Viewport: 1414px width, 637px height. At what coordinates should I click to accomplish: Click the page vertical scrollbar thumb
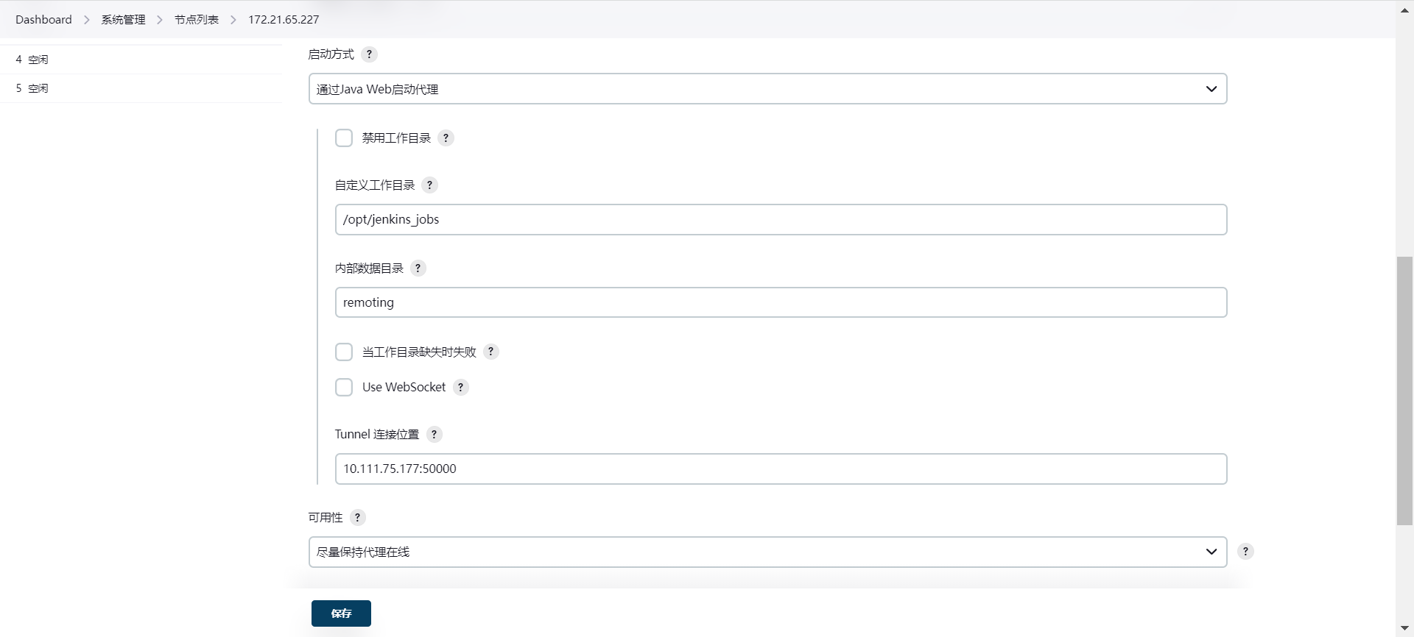pos(1404,390)
